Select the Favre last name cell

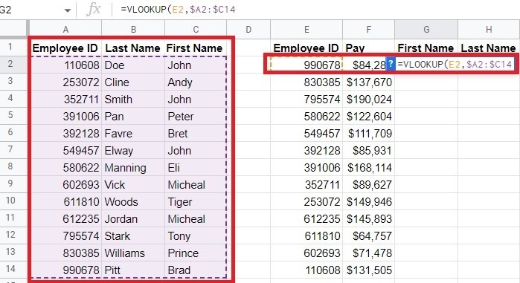133,134
